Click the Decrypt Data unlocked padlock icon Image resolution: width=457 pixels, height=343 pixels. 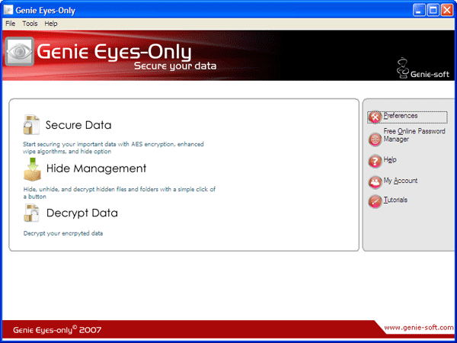click(x=31, y=213)
